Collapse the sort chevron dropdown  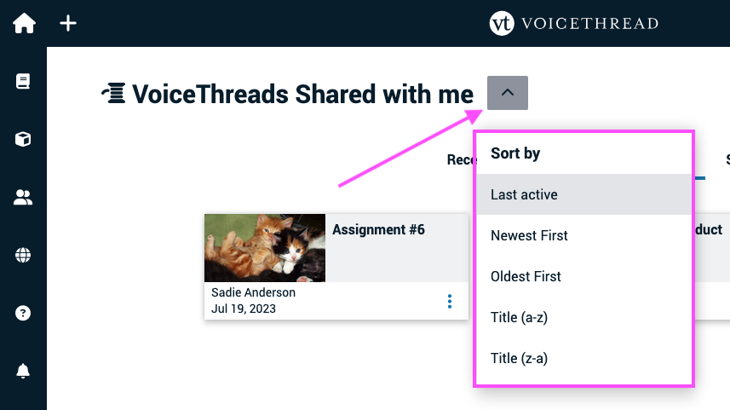[508, 93]
